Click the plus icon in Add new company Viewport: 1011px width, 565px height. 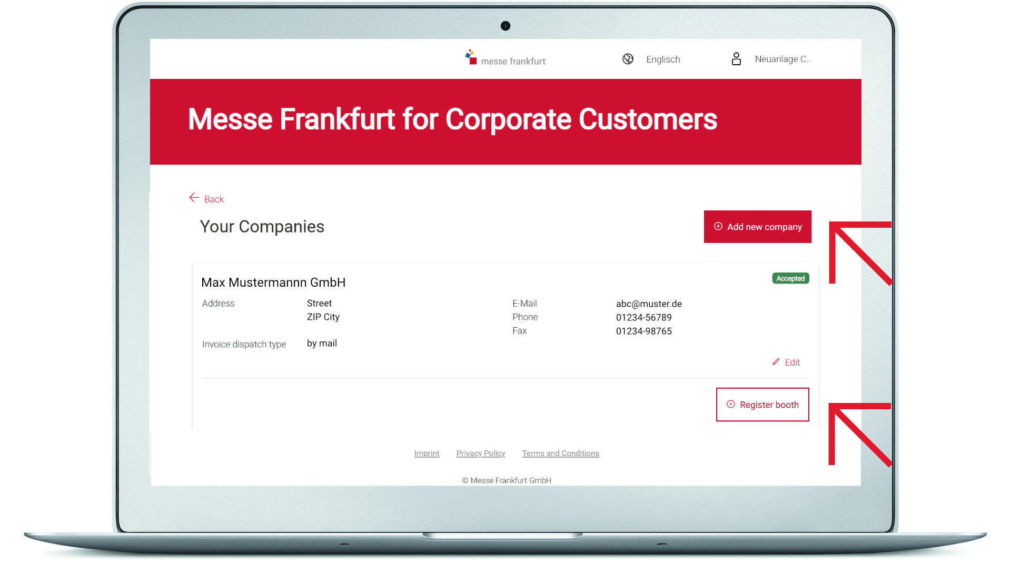click(718, 226)
